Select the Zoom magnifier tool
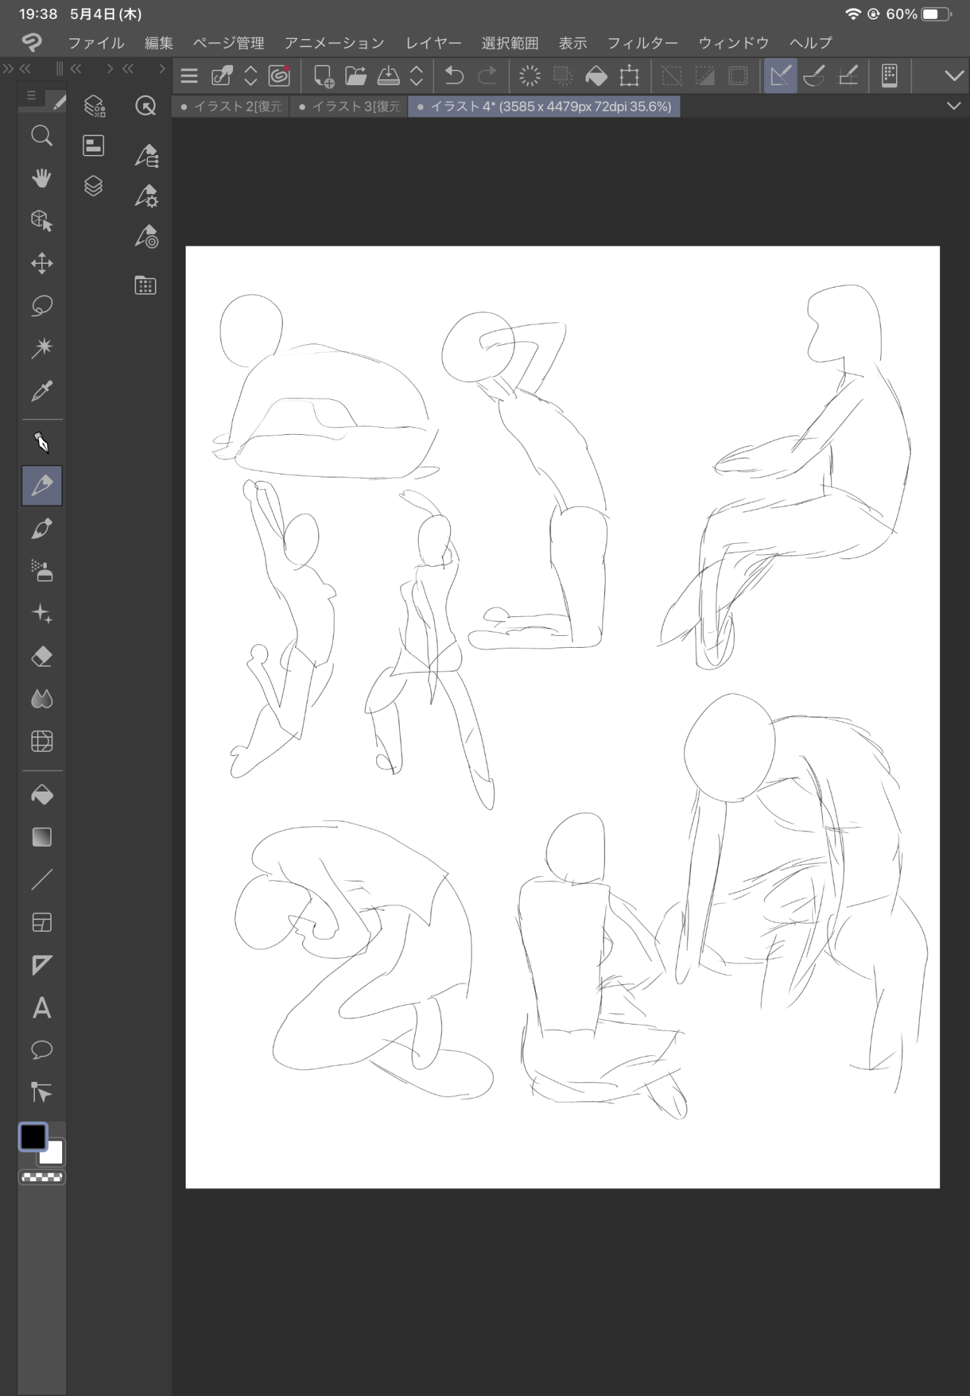970x1396 pixels. pos(42,135)
